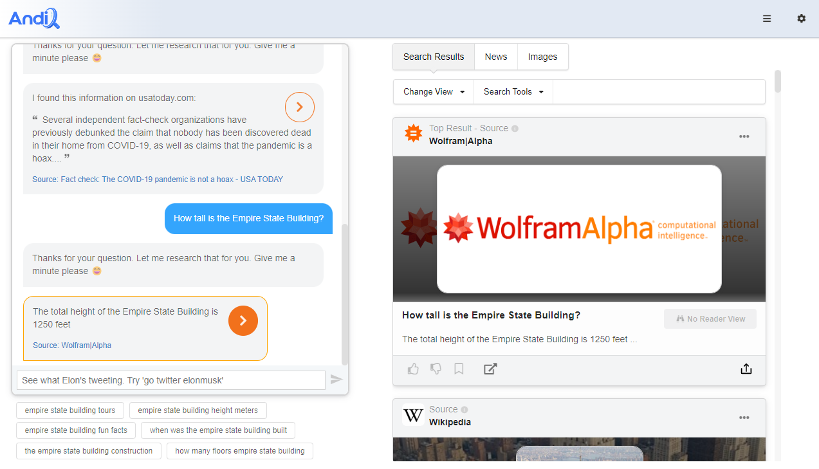Viewport: 819px width, 469px height.
Task: Select suggestion 'when was the empire state building built'
Action: point(219,430)
